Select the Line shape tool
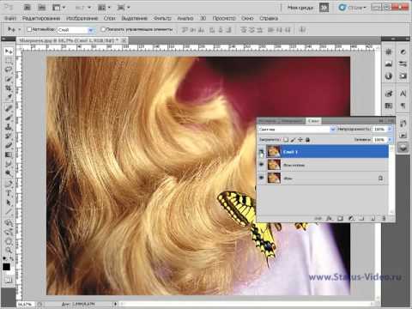The height and width of the screenshot is (309, 412). coord(9,212)
